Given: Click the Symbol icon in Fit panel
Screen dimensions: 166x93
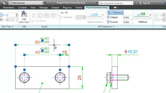Looking at the screenshot, I should tap(62, 17).
